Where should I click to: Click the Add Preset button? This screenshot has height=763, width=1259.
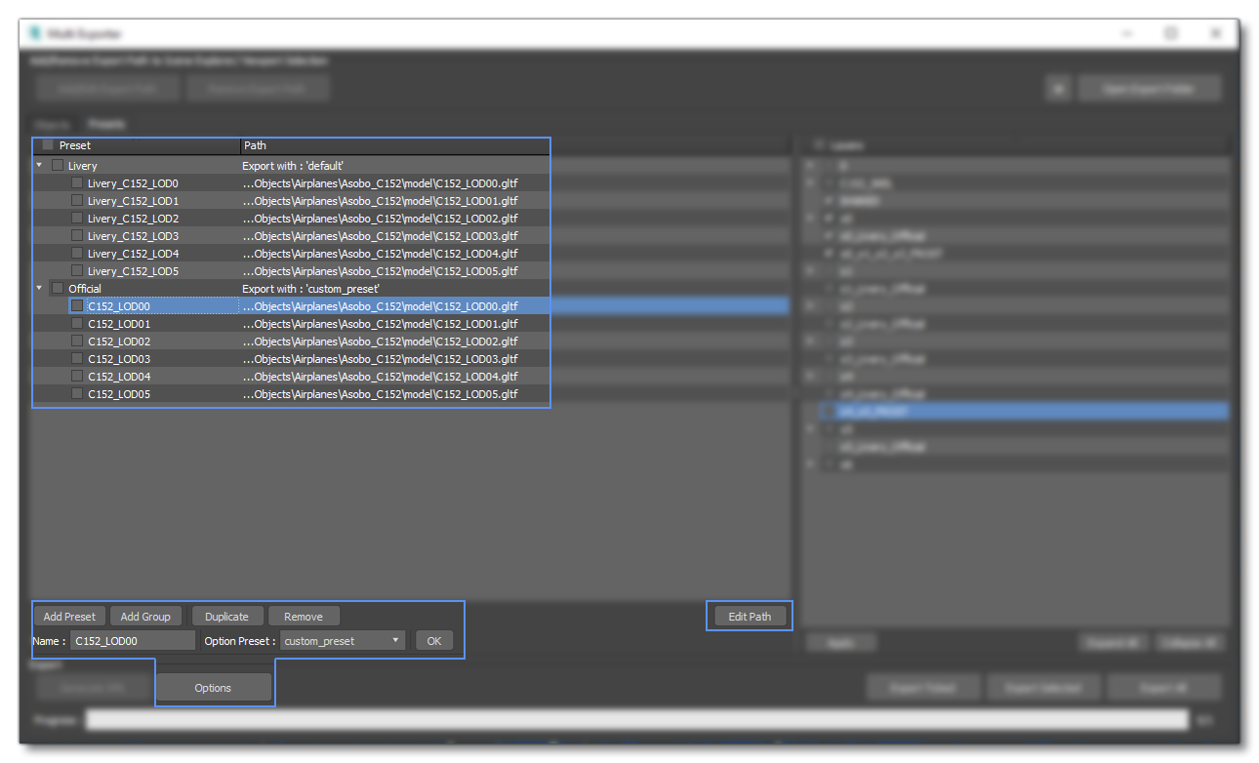[x=68, y=616]
